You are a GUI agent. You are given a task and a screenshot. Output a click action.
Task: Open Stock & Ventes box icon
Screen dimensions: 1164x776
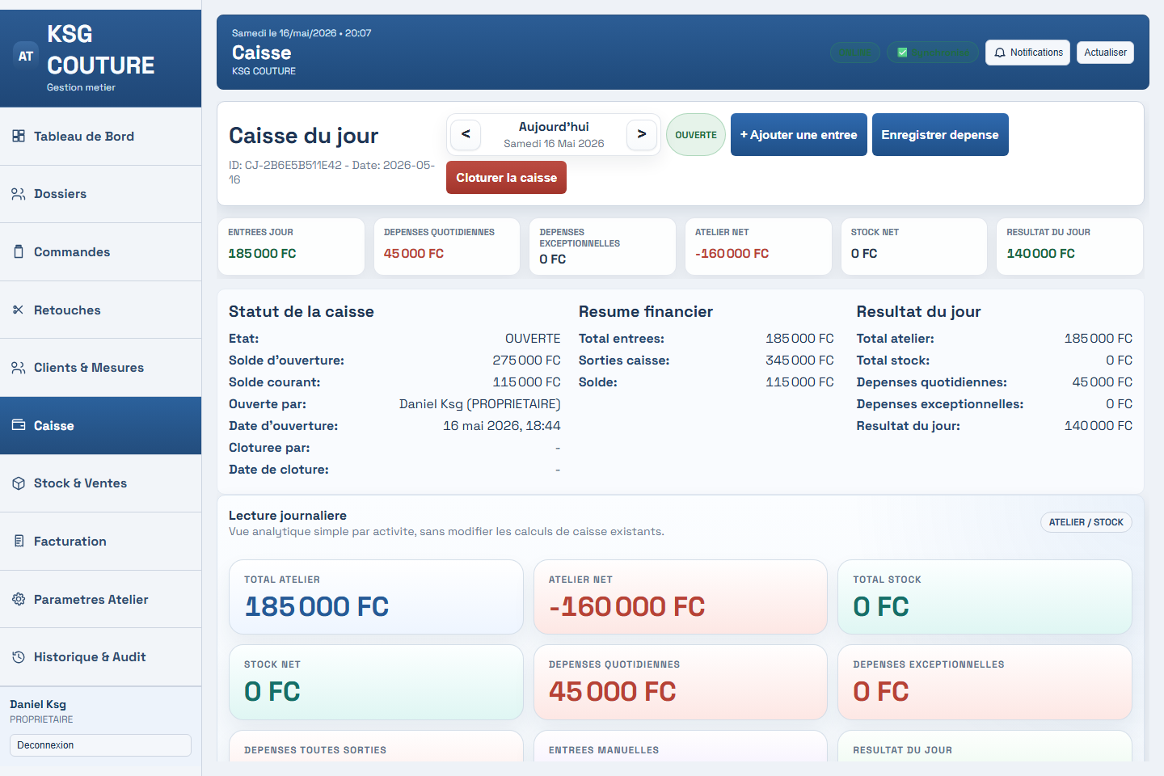point(19,483)
